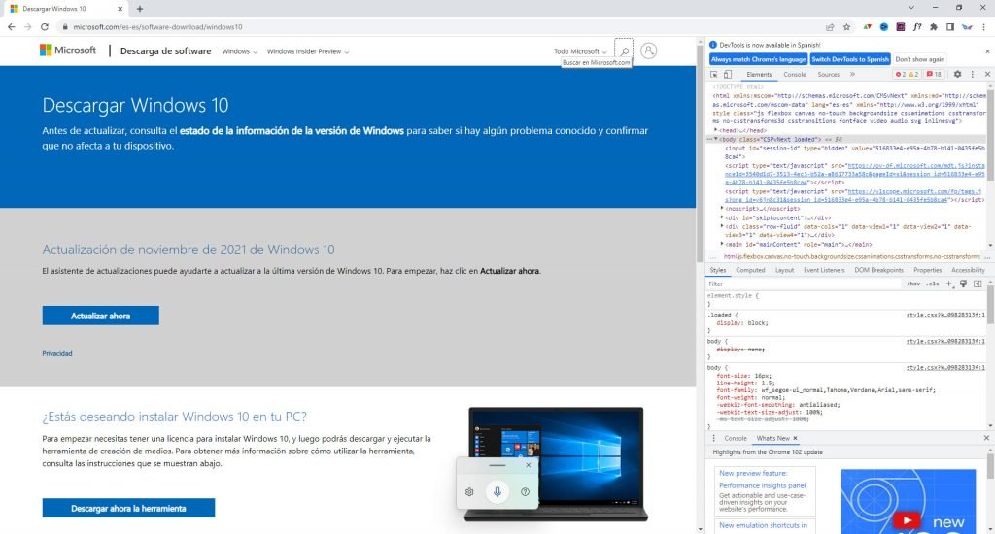
Task: Click Always match Chrome's language button
Action: [x=758, y=59]
